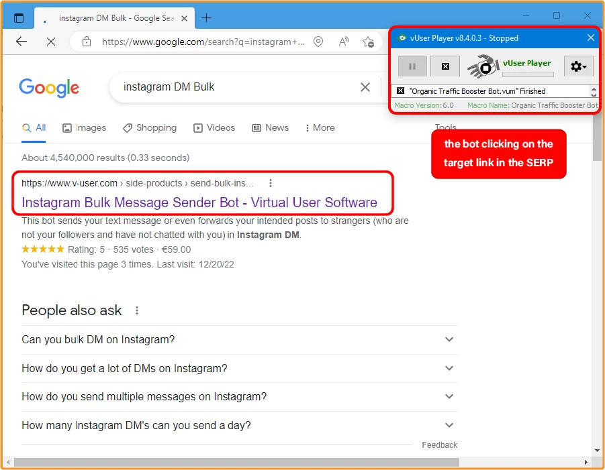The width and height of the screenshot is (605, 470).
Task: Open the People also ask three-dot menu
Action: 136,310
